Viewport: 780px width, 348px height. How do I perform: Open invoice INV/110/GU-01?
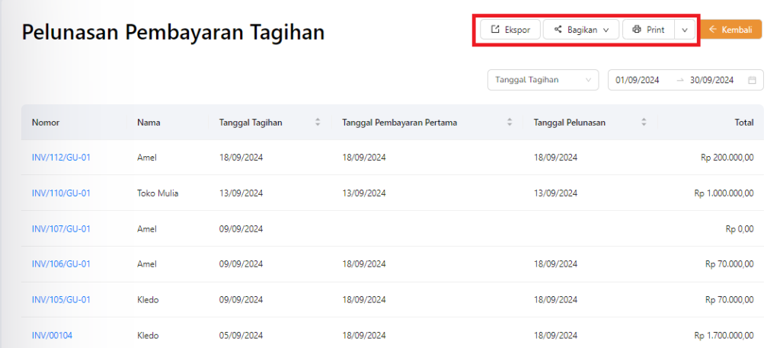(61, 193)
